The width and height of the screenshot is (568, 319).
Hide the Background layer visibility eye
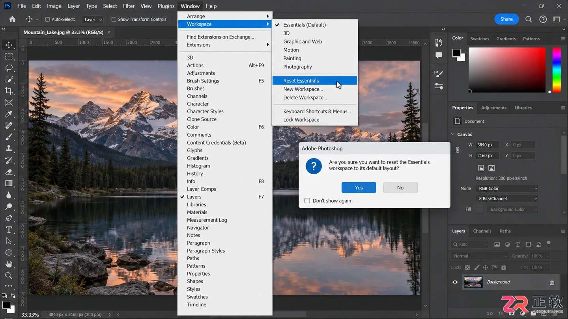455,282
